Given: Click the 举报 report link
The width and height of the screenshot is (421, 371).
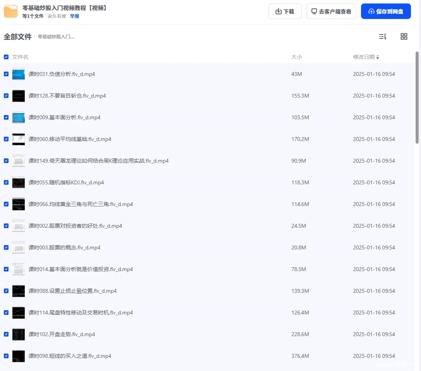Looking at the screenshot, I should click(x=74, y=16).
